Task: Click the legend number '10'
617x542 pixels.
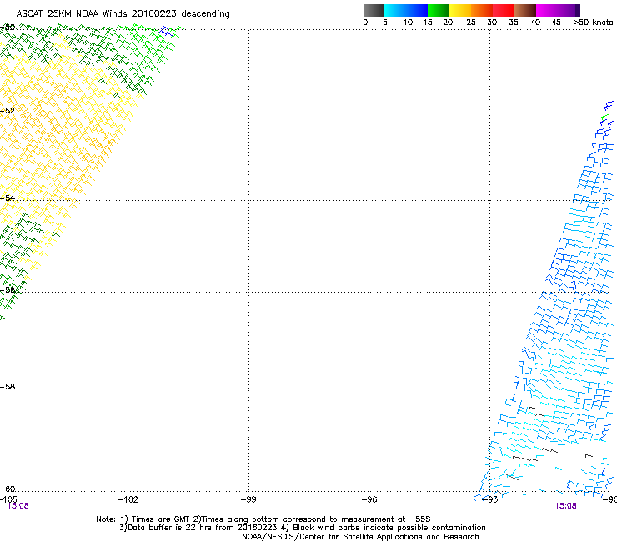Action: [x=408, y=23]
